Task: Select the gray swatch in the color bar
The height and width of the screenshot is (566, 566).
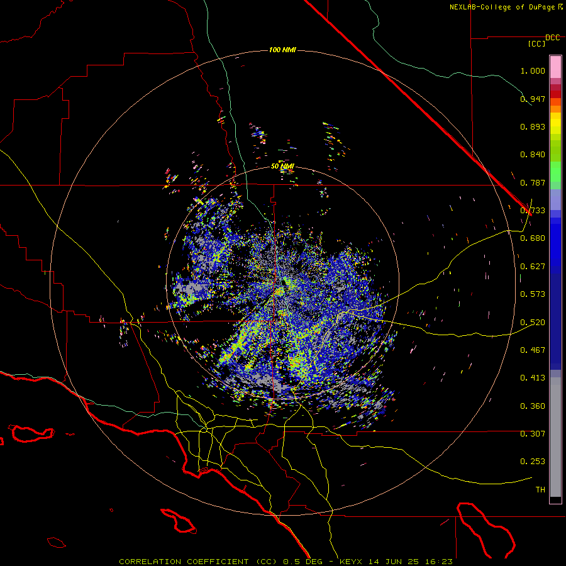Action: [555, 437]
